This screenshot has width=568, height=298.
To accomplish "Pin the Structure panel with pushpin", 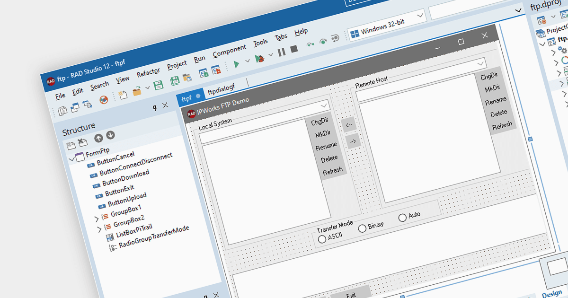I will click(x=154, y=109).
